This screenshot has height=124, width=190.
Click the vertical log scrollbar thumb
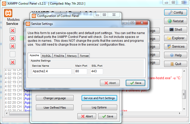[x=184, y=94]
